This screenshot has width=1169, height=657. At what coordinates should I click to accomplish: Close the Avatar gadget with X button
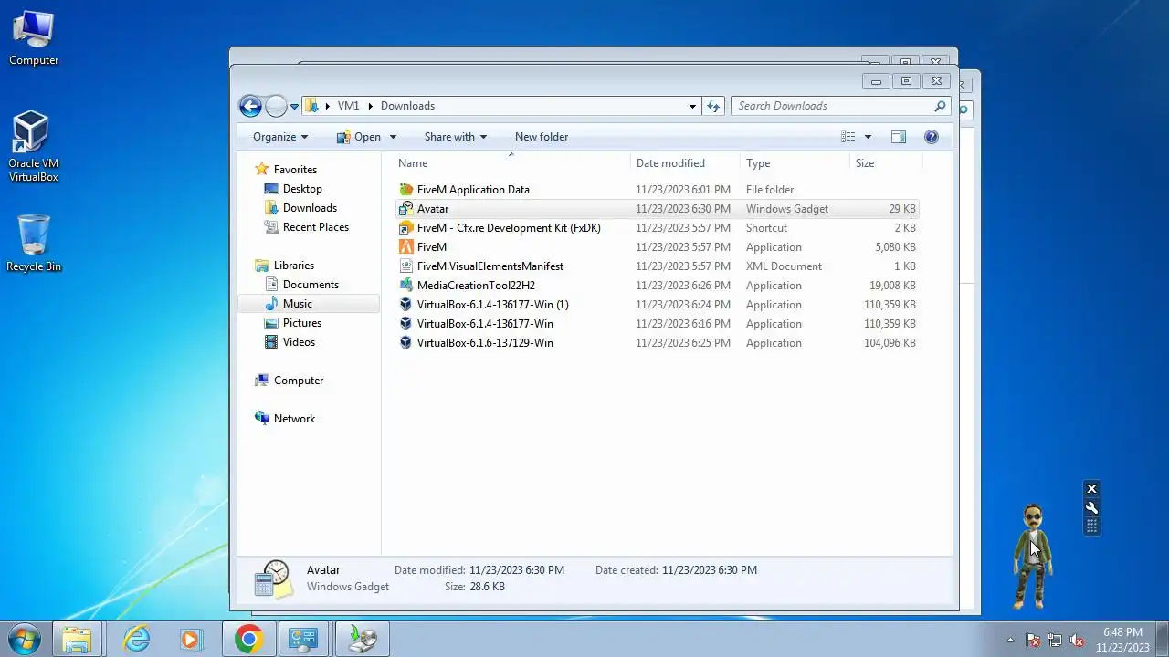[x=1091, y=489]
